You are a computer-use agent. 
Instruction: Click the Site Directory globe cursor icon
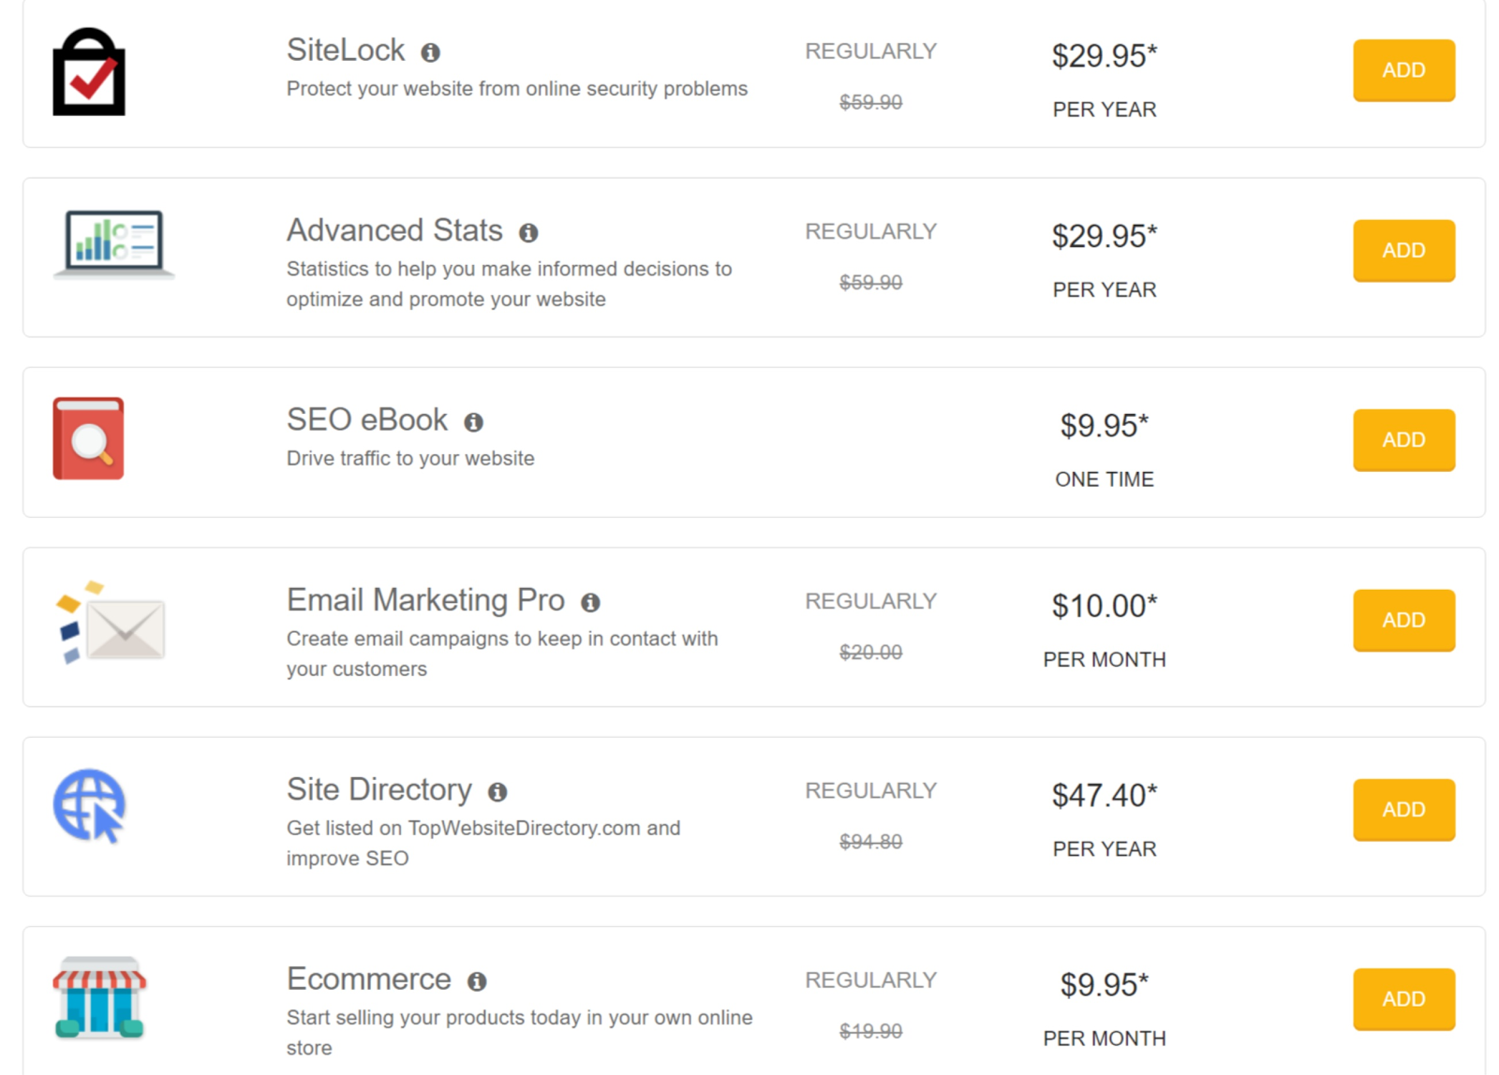coord(89,806)
